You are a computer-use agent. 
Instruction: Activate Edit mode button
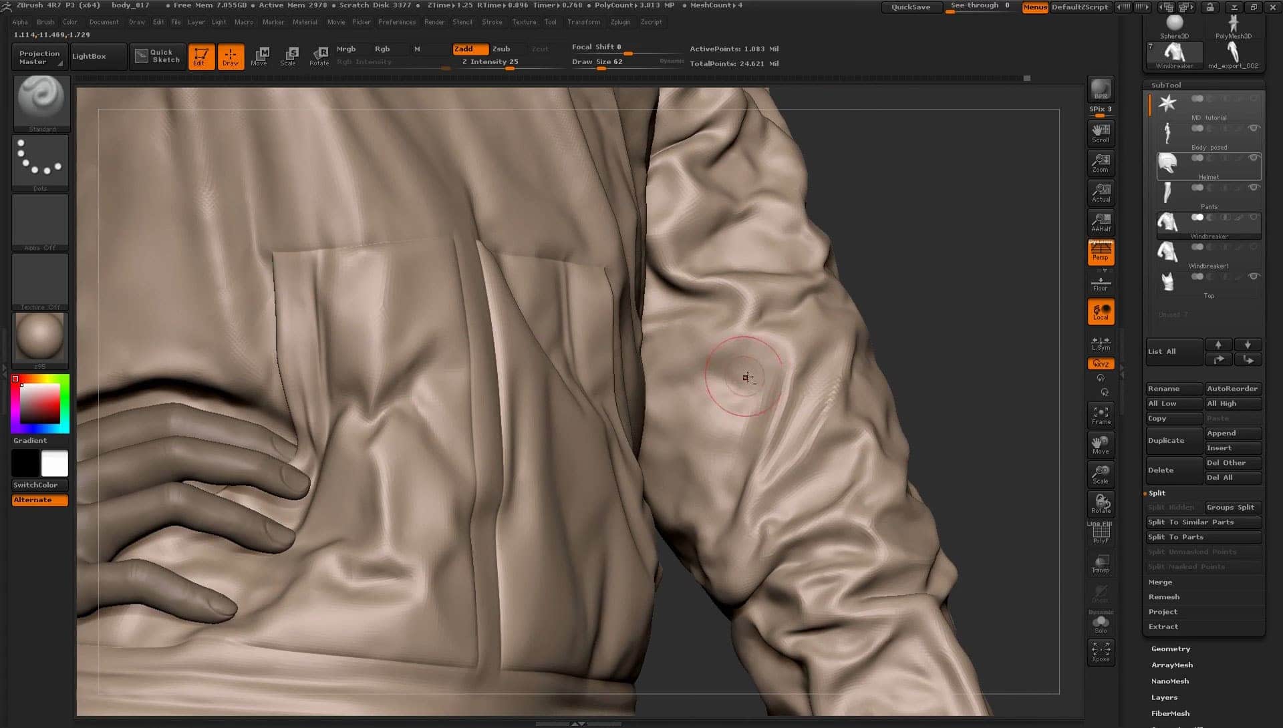point(201,57)
